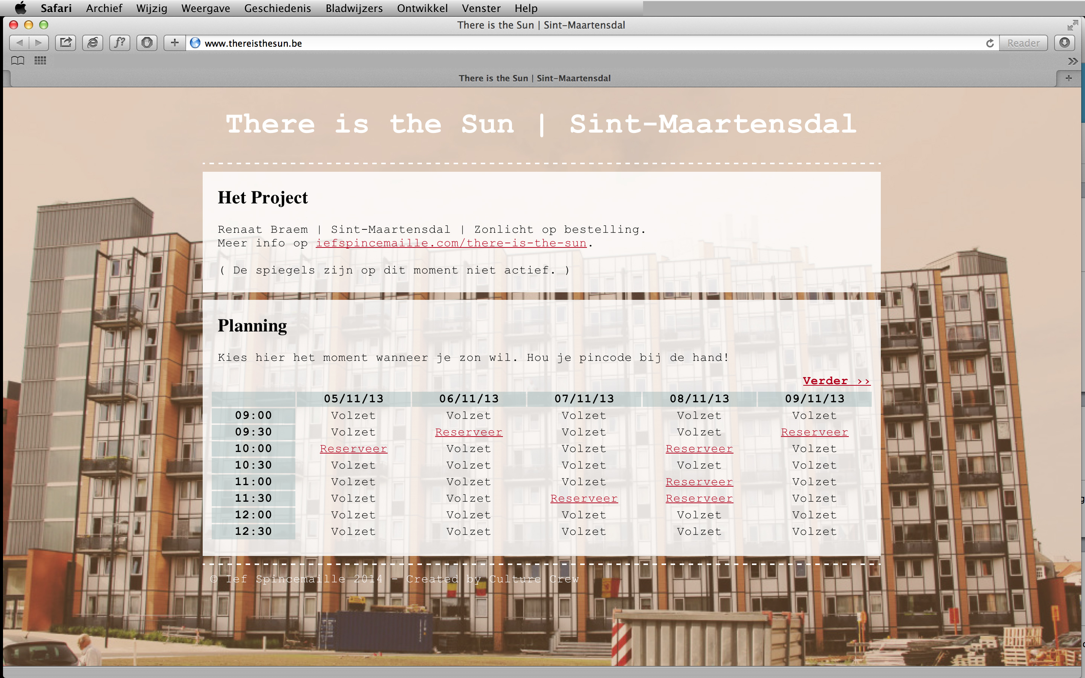The width and height of the screenshot is (1085, 678).
Task: Open the Downloads arrow icon
Action: pyautogui.click(x=1065, y=43)
